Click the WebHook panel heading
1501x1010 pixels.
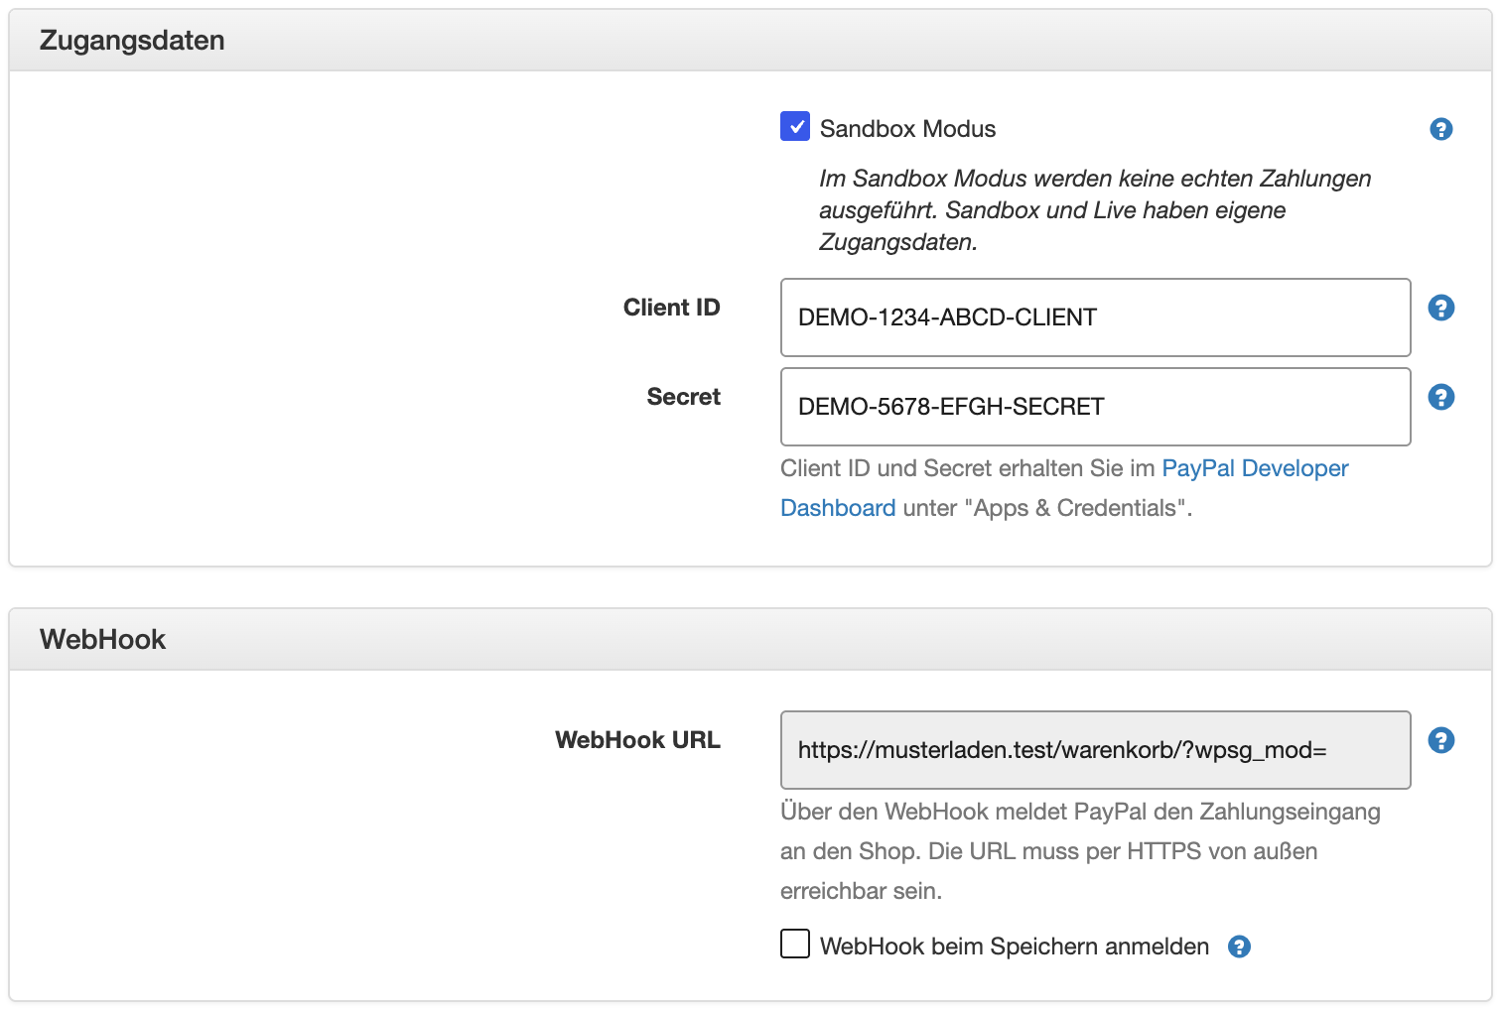click(x=102, y=639)
